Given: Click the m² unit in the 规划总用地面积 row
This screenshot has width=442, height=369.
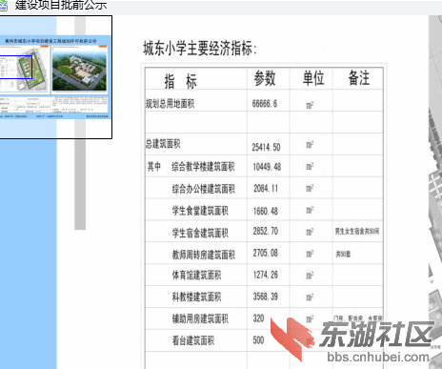Looking at the screenshot, I should coord(310,105).
